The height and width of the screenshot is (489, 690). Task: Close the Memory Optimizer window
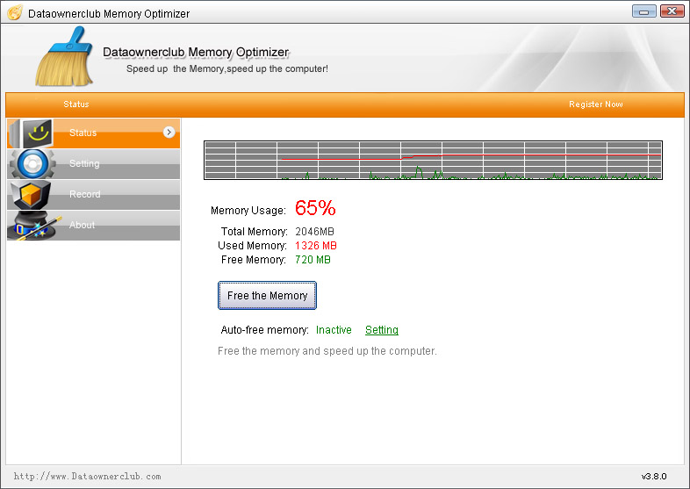[672, 11]
